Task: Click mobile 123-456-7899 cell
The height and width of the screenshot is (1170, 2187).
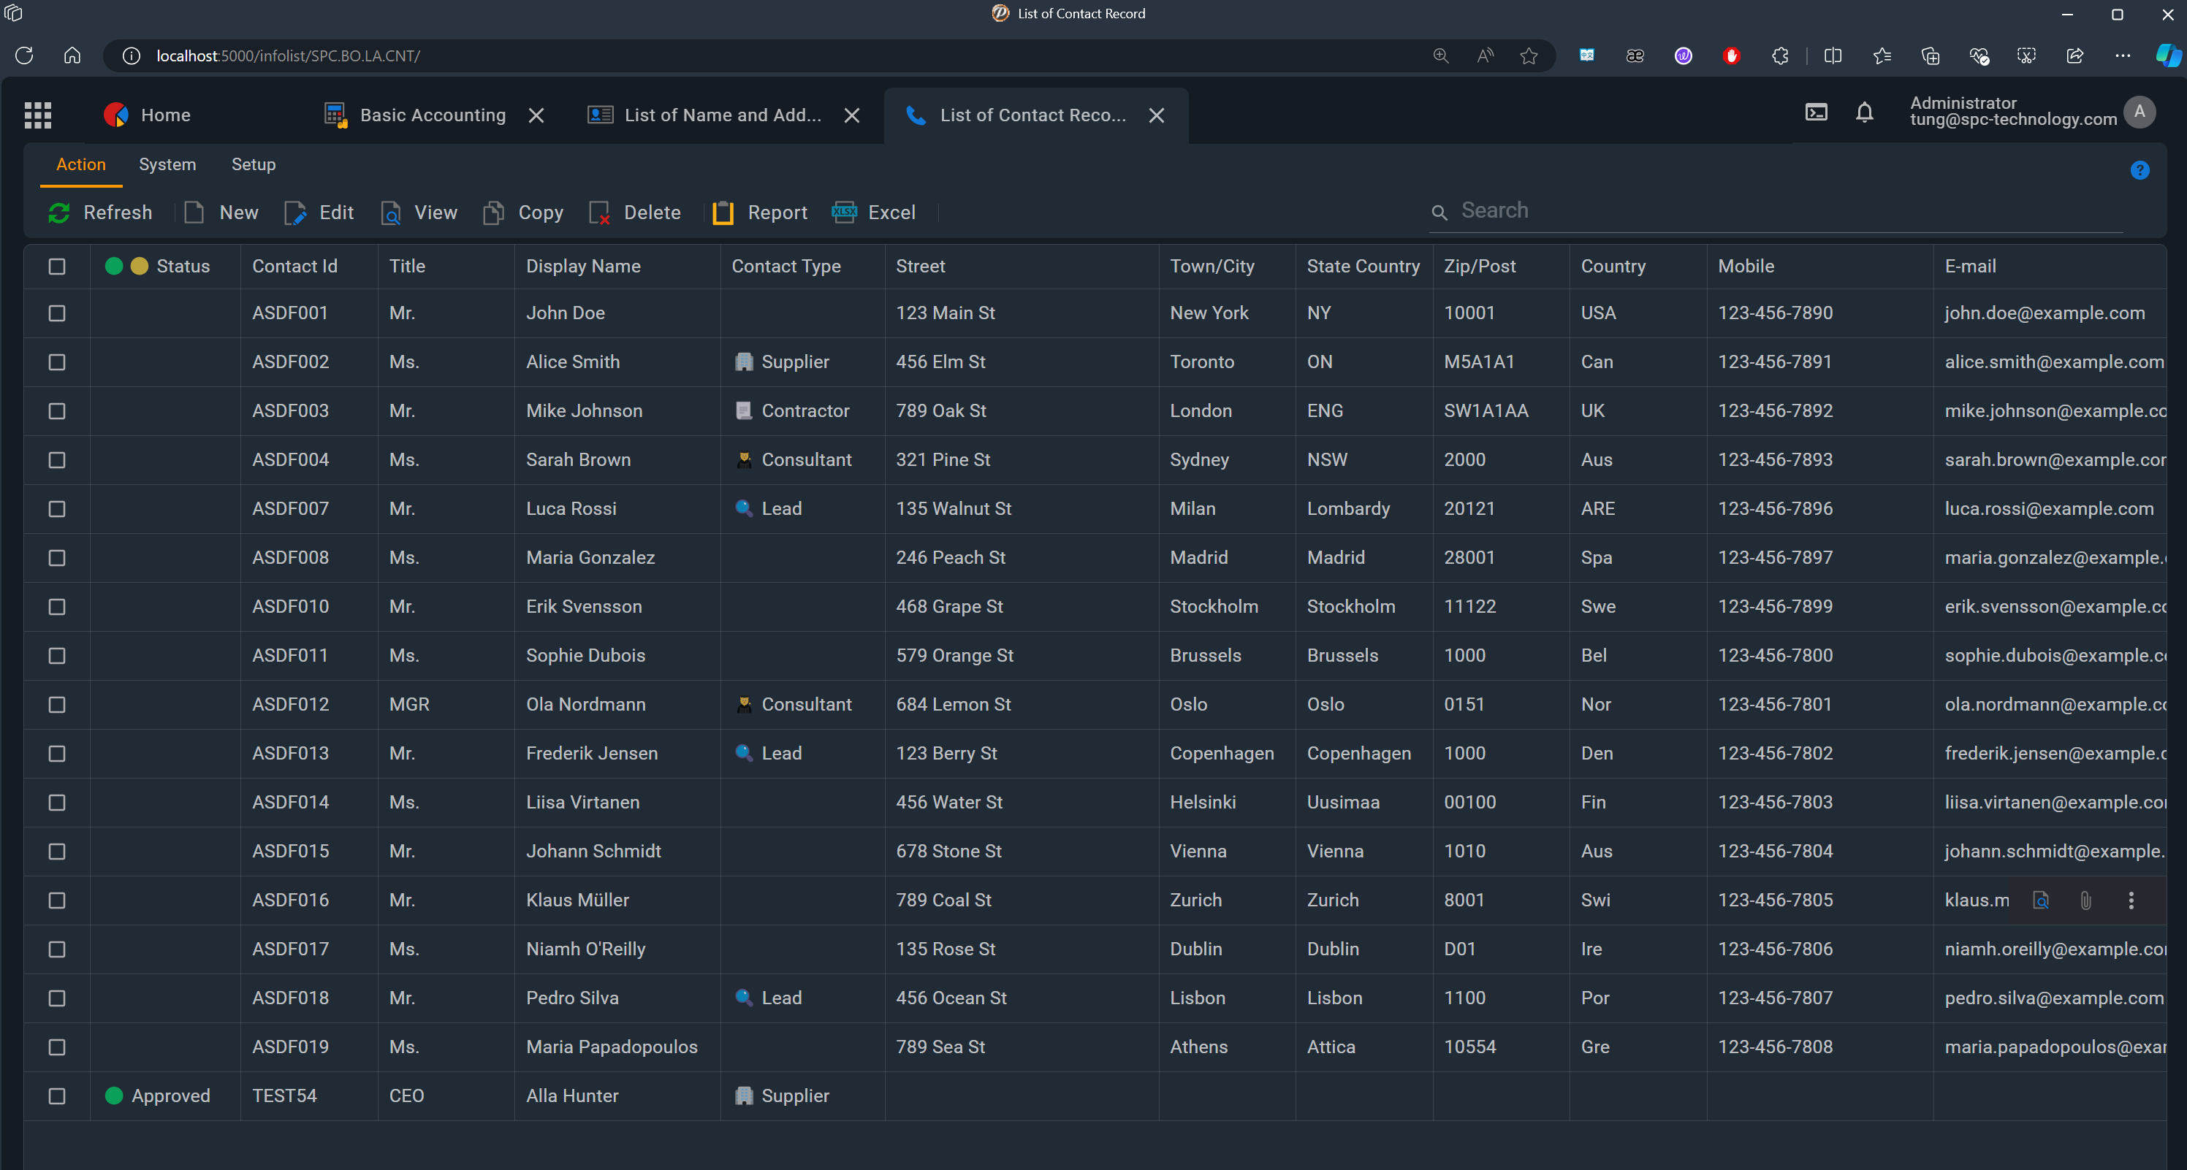Action: pyautogui.click(x=1774, y=607)
